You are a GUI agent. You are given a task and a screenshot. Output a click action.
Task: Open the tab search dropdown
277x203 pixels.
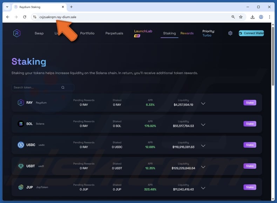point(7,7)
